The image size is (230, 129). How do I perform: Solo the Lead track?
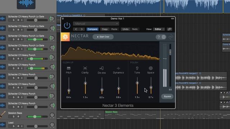[14, 126]
